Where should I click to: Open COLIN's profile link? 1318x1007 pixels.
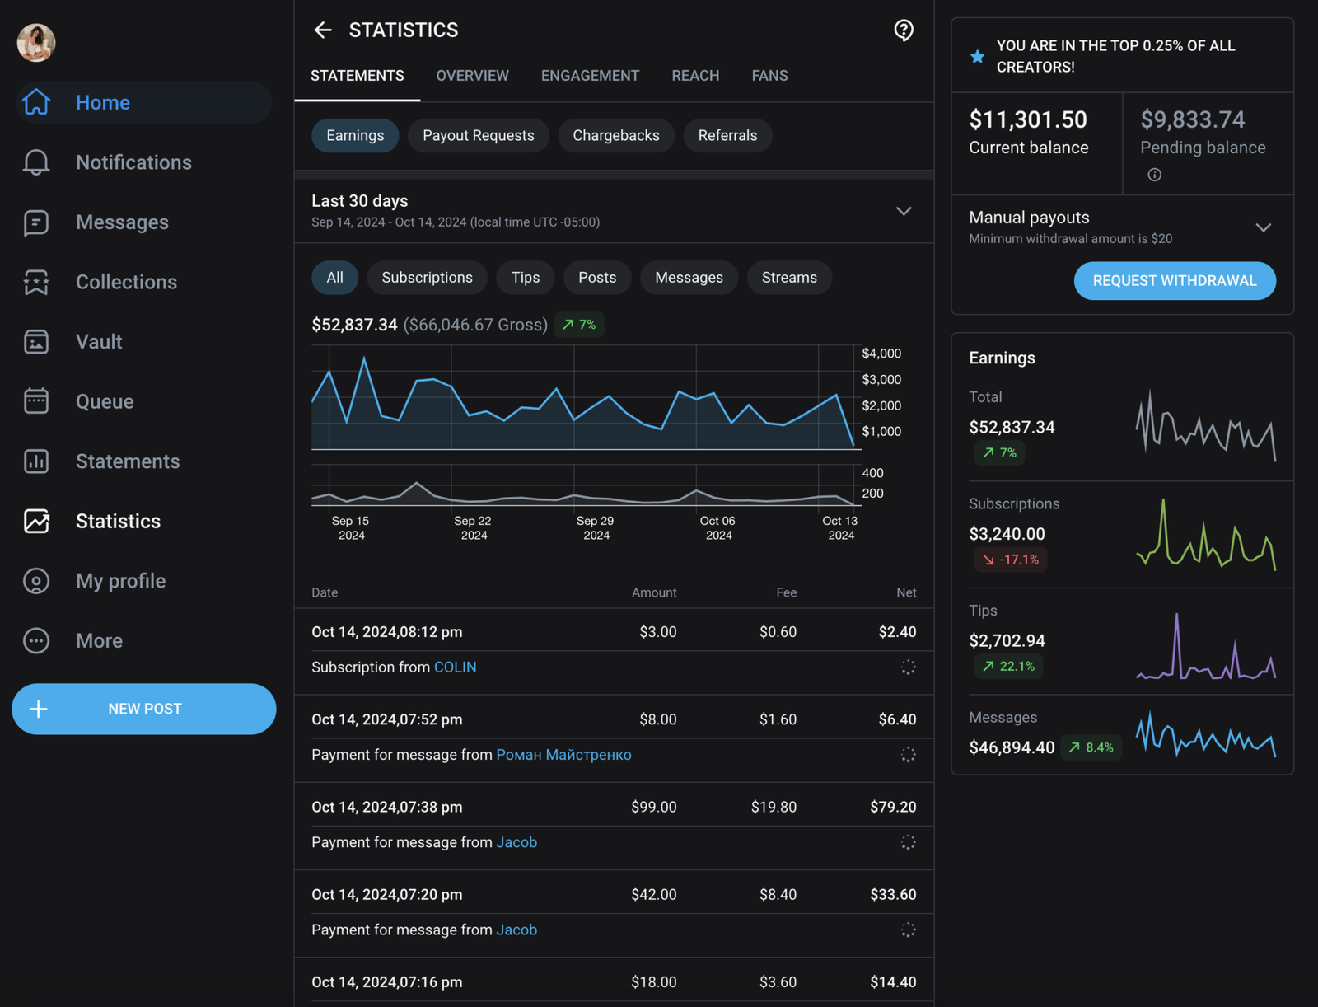(455, 667)
